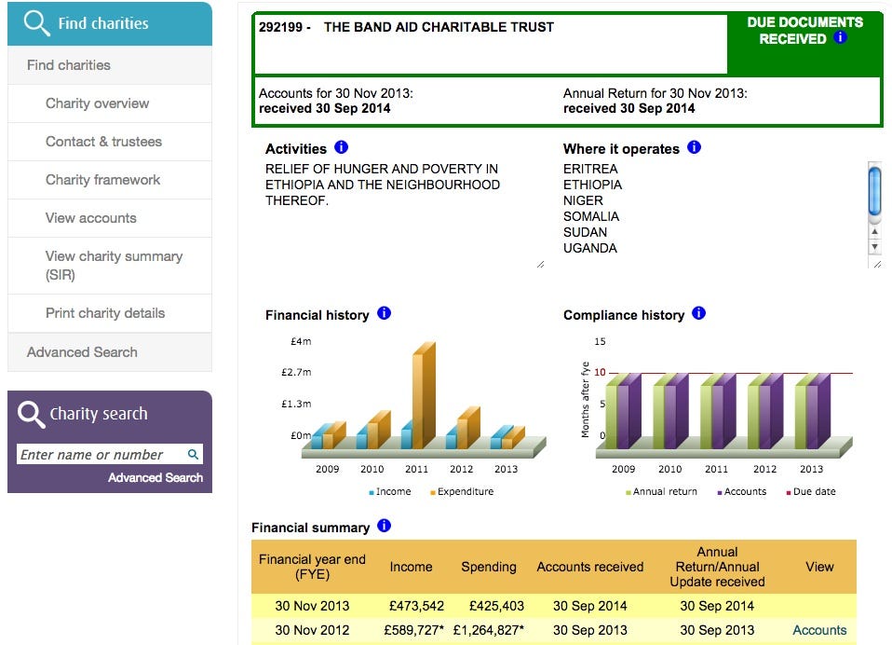Viewport: 892px width, 645px height.
Task: Click Annual Return/Annual Update received header
Action: 717,567
